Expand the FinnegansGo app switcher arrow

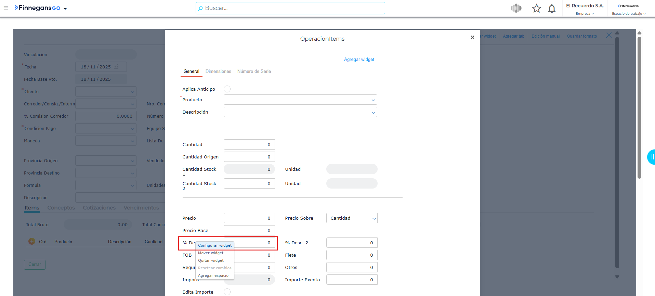65,9
